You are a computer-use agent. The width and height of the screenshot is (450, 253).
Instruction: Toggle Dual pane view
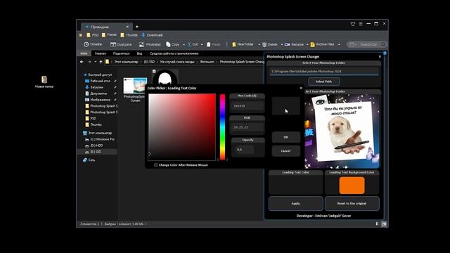pos(121,44)
